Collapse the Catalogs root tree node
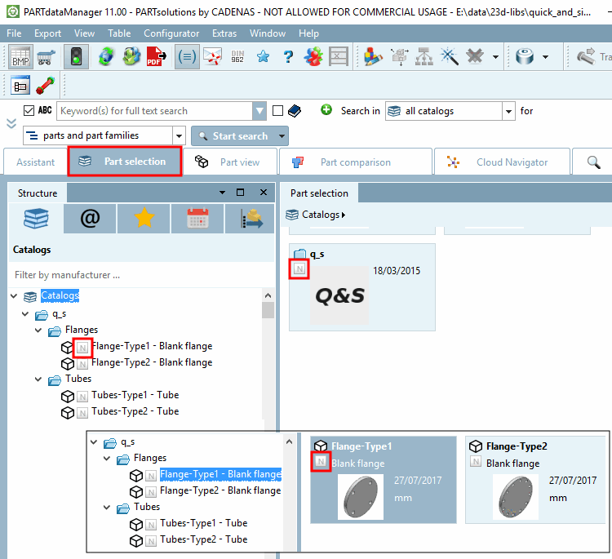The image size is (612, 559). [x=14, y=296]
